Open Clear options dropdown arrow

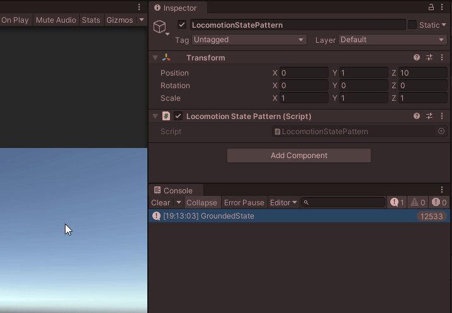(x=178, y=203)
